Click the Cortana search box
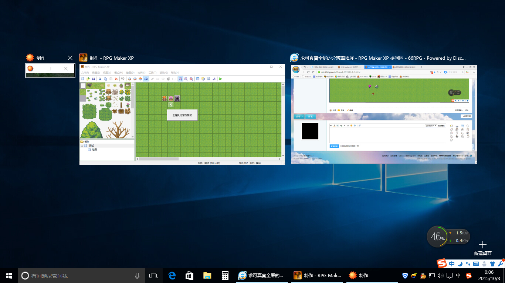 tap(81, 275)
